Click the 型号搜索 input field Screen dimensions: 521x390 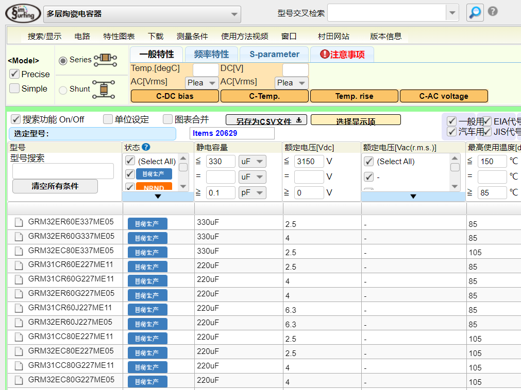63,171
